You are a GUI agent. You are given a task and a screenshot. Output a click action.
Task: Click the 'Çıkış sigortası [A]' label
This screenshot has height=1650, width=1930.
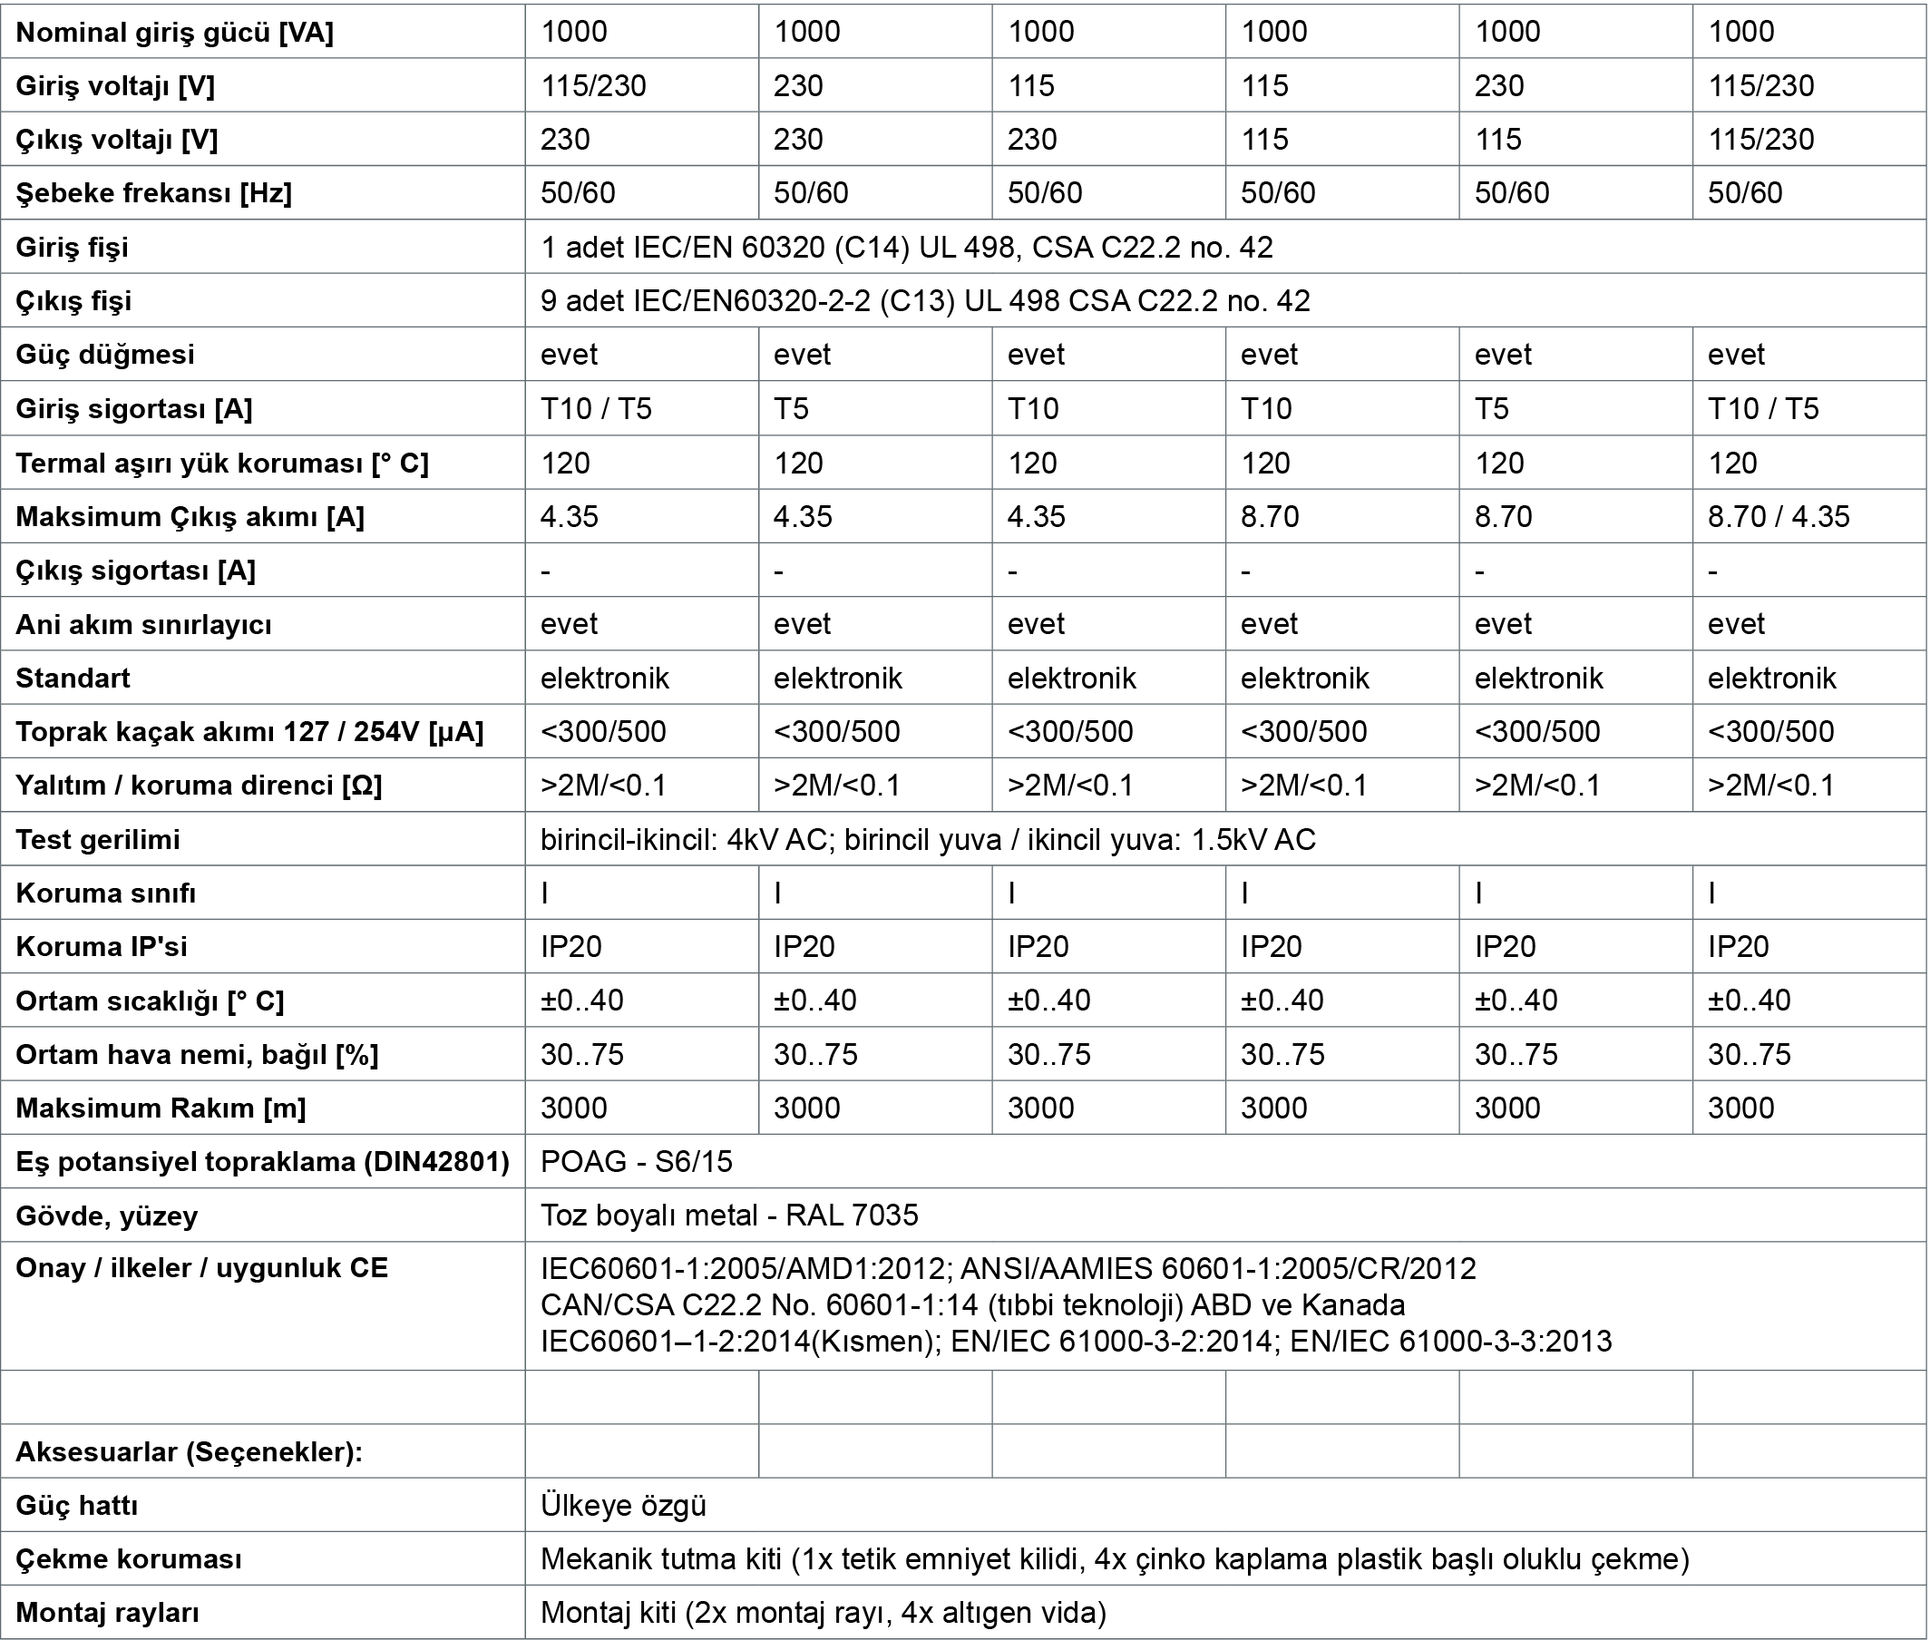pos(135,571)
